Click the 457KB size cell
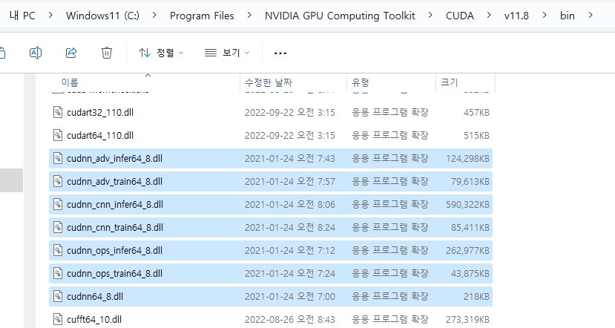 pyautogui.click(x=476, y=113)
